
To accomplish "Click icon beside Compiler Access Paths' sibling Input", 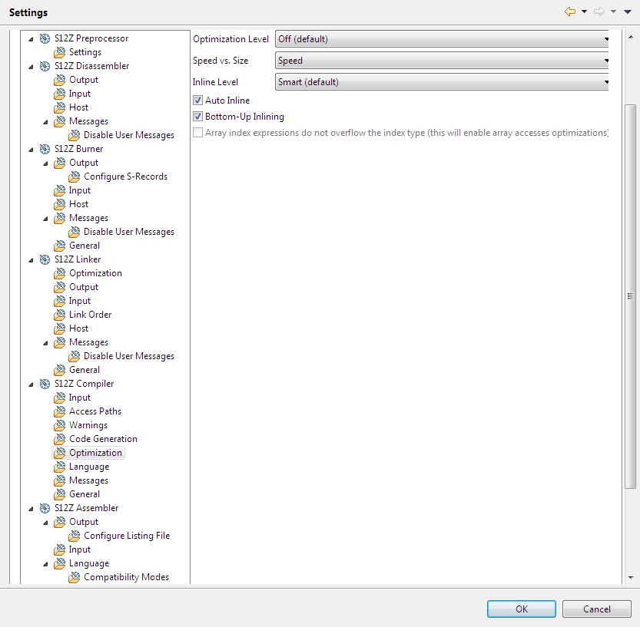I will click(60, 398).
